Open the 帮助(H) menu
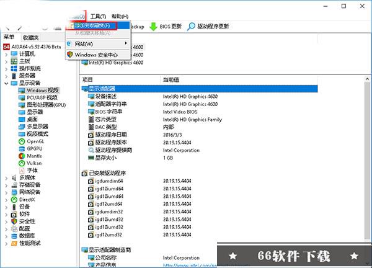 (x=120, y=16)
